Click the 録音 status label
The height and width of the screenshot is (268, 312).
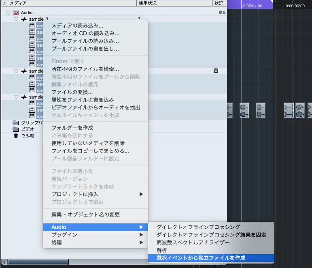222,12
